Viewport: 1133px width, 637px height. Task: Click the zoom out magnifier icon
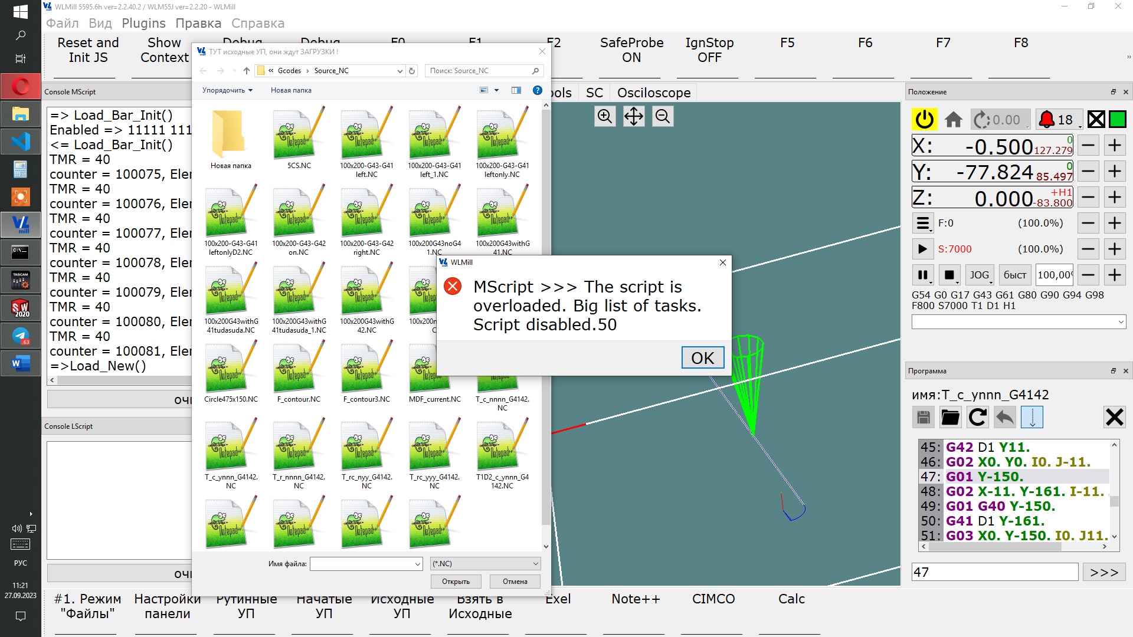[663, 116]
